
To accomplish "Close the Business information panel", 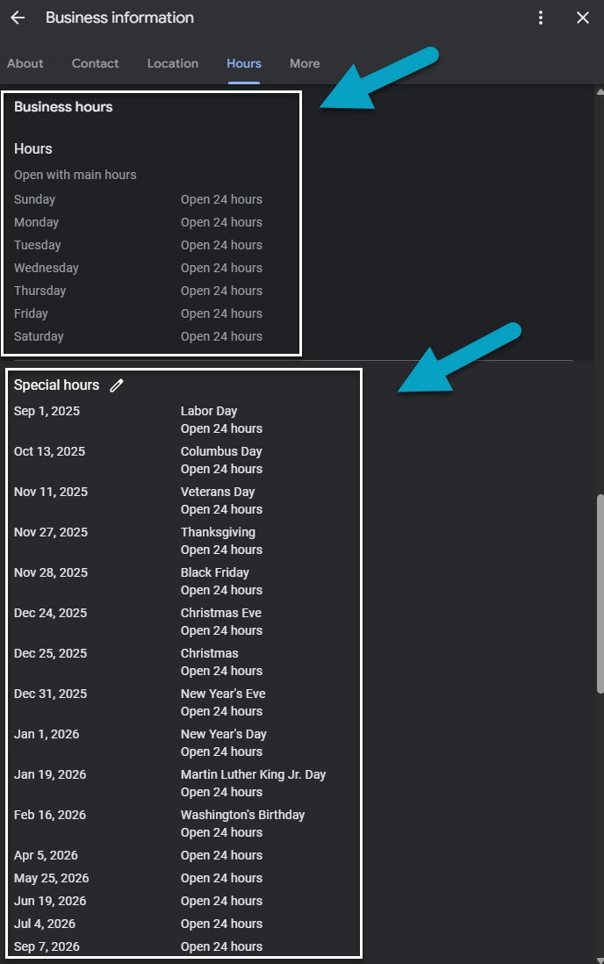I will 583,18.
